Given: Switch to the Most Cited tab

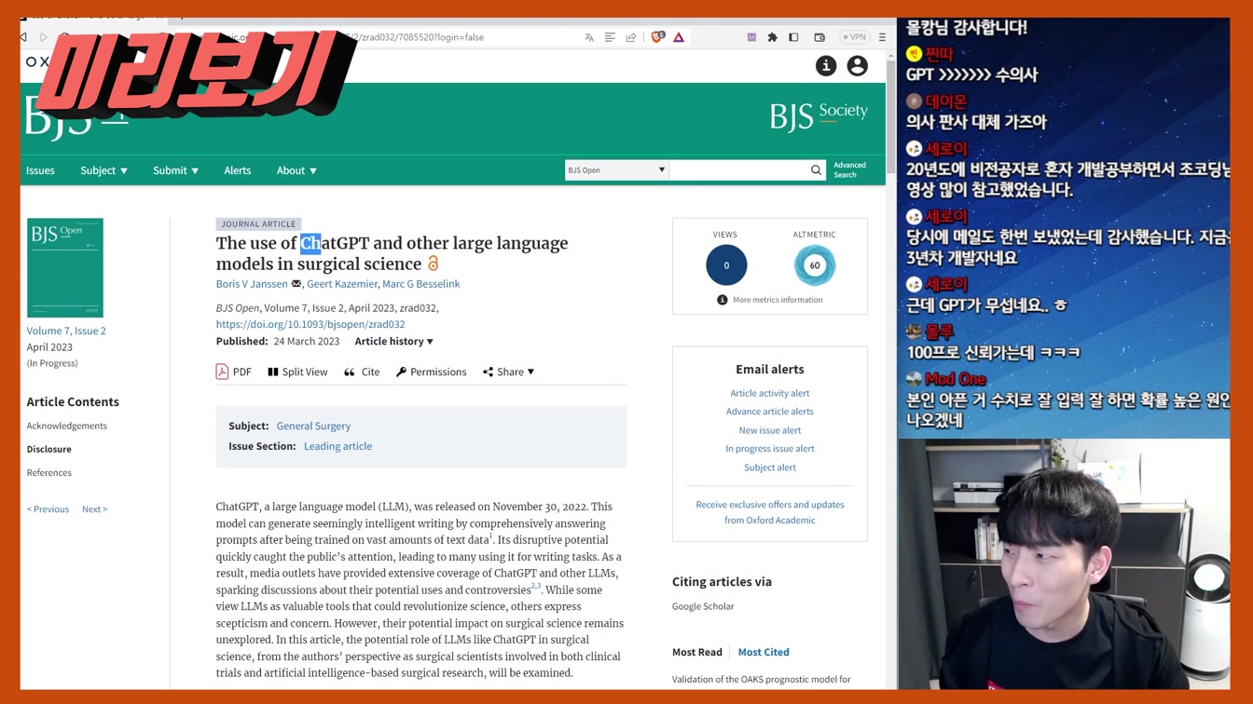Looking at the screenshot, I should [764, 652].
